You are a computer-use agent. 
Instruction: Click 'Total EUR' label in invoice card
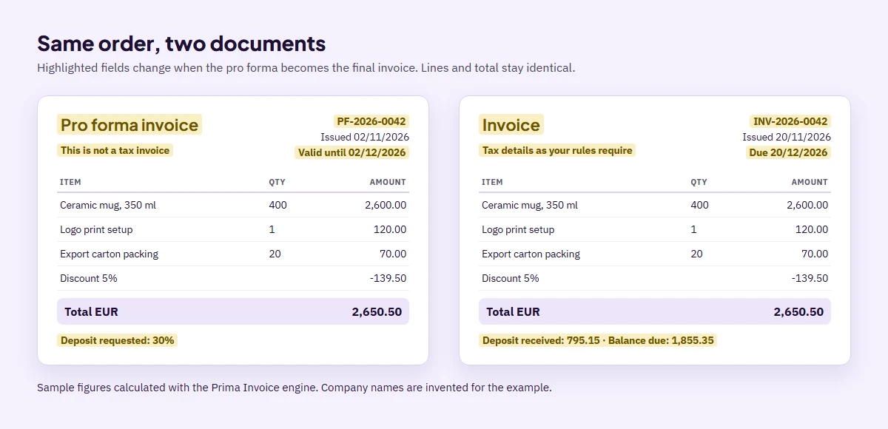513,311
